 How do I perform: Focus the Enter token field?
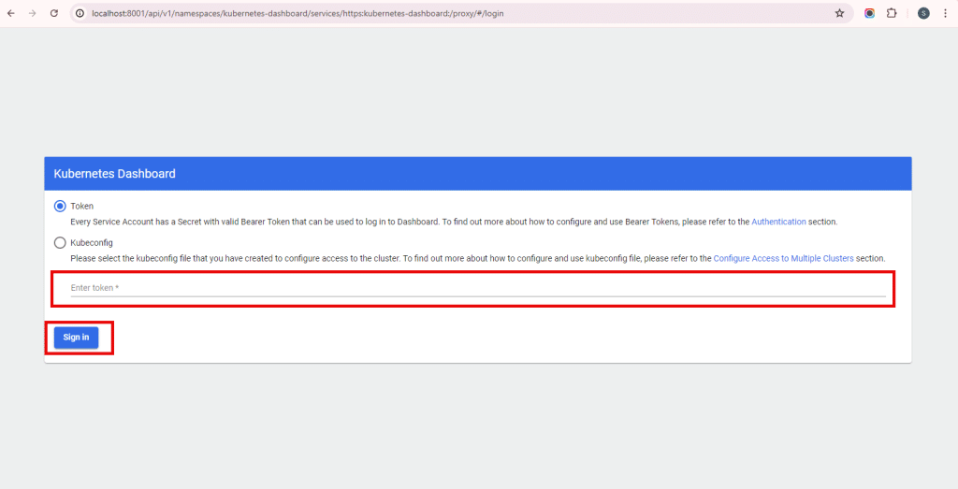(x=478, y=288)
